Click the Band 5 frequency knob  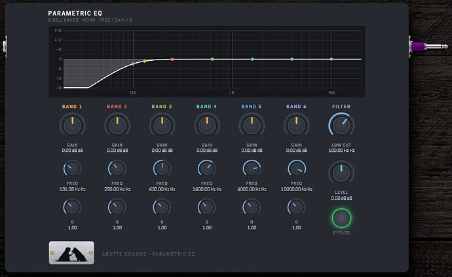click(x=252, y=168)
